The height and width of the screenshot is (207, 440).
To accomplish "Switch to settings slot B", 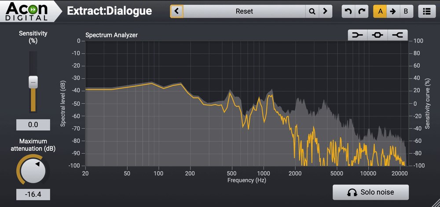I will click(406, 11).
